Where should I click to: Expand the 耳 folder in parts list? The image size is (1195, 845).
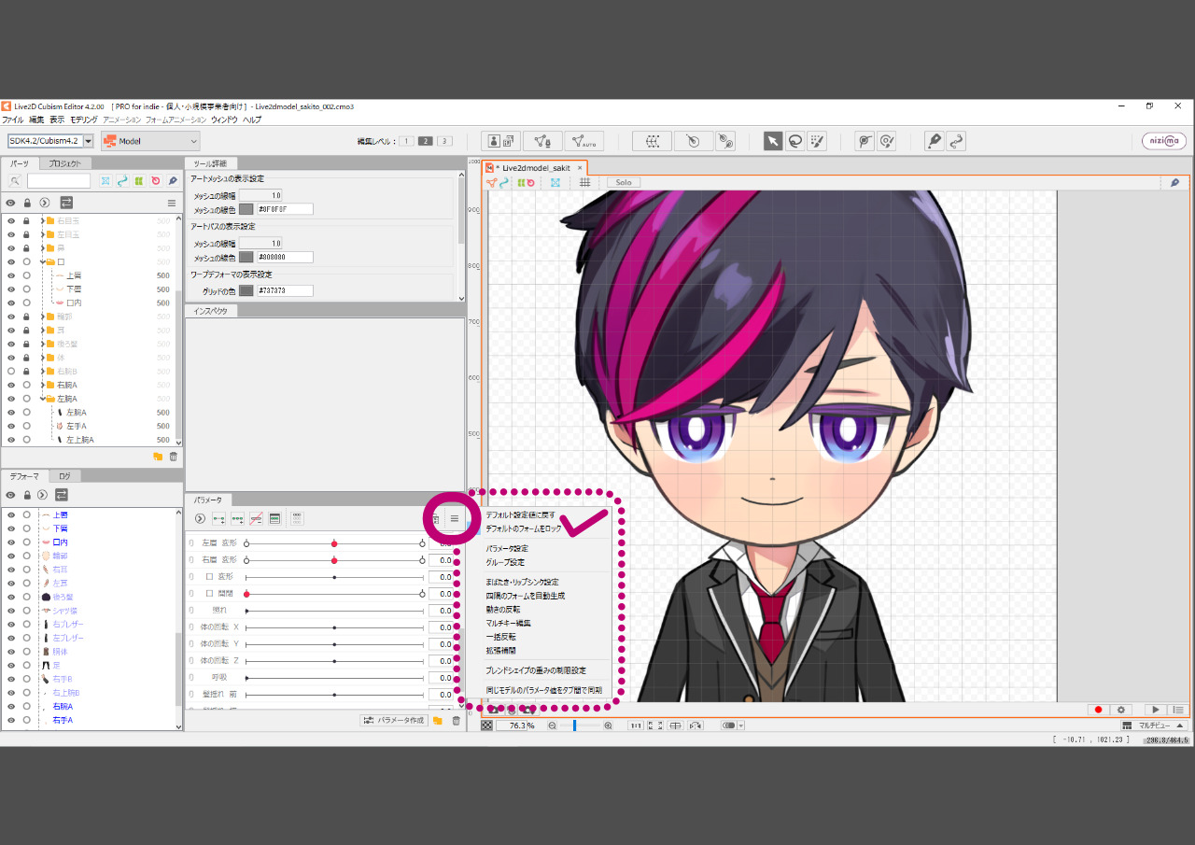(43, 331)
